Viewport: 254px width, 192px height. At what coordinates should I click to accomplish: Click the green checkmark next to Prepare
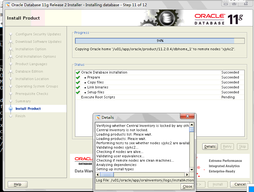tap(78, 77)
